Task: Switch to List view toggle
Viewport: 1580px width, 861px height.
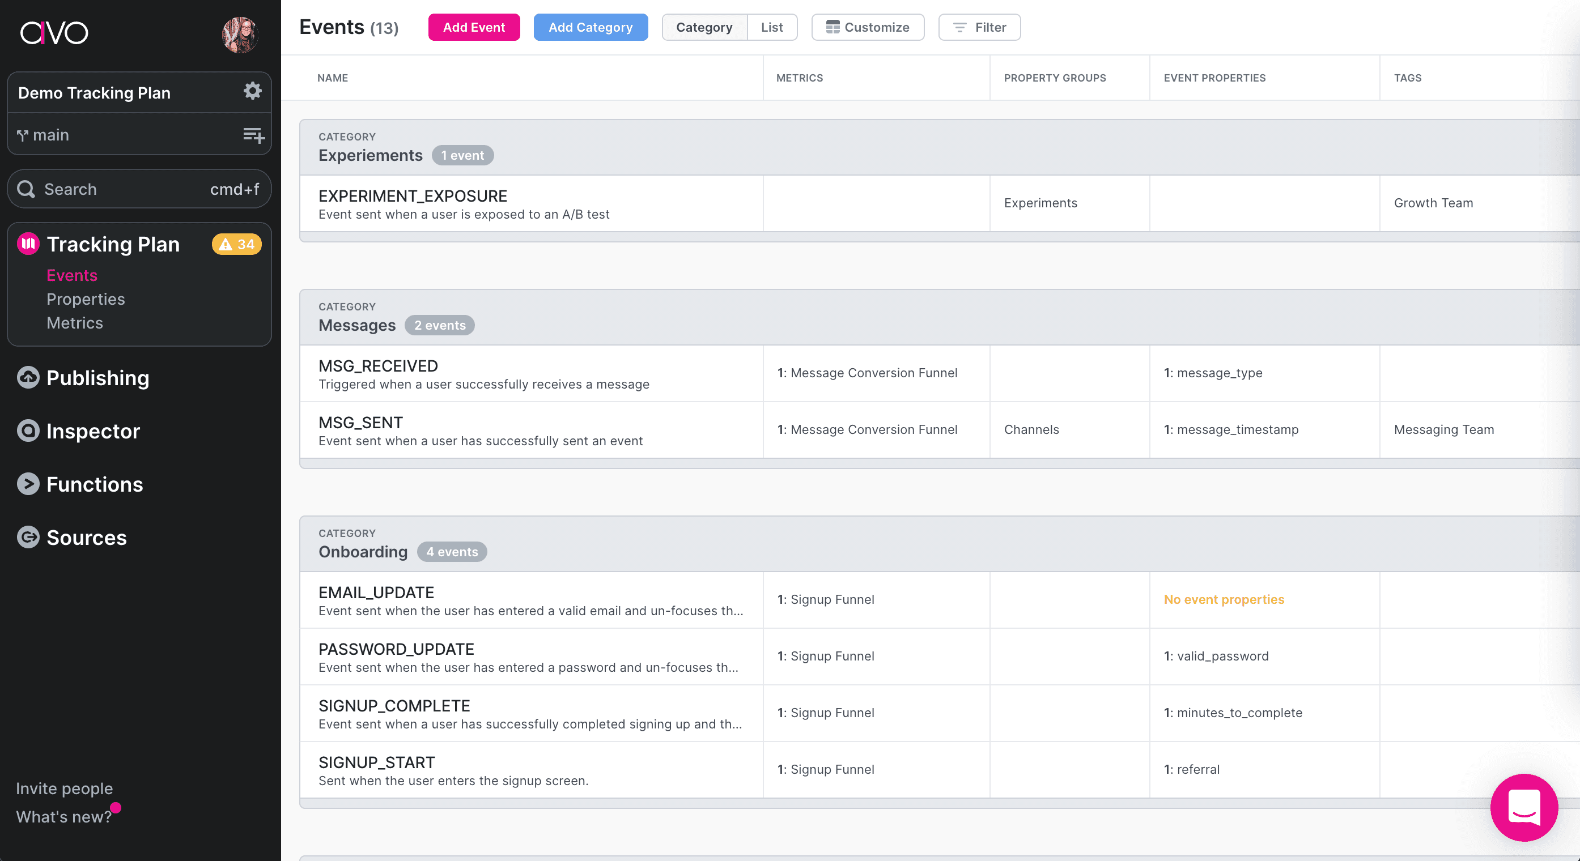Action: pyautogui.click(x=772, y=27)
